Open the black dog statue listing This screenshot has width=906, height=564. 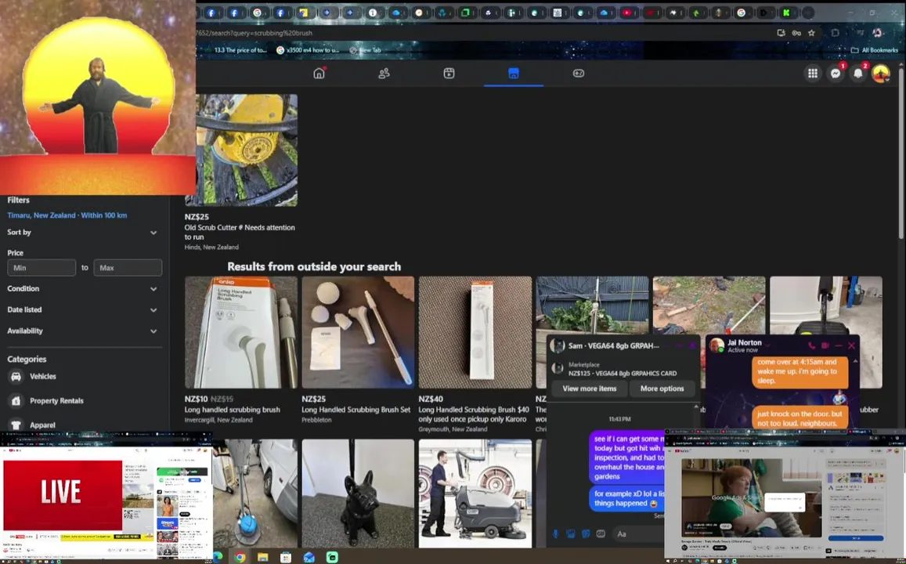[358, 493]
